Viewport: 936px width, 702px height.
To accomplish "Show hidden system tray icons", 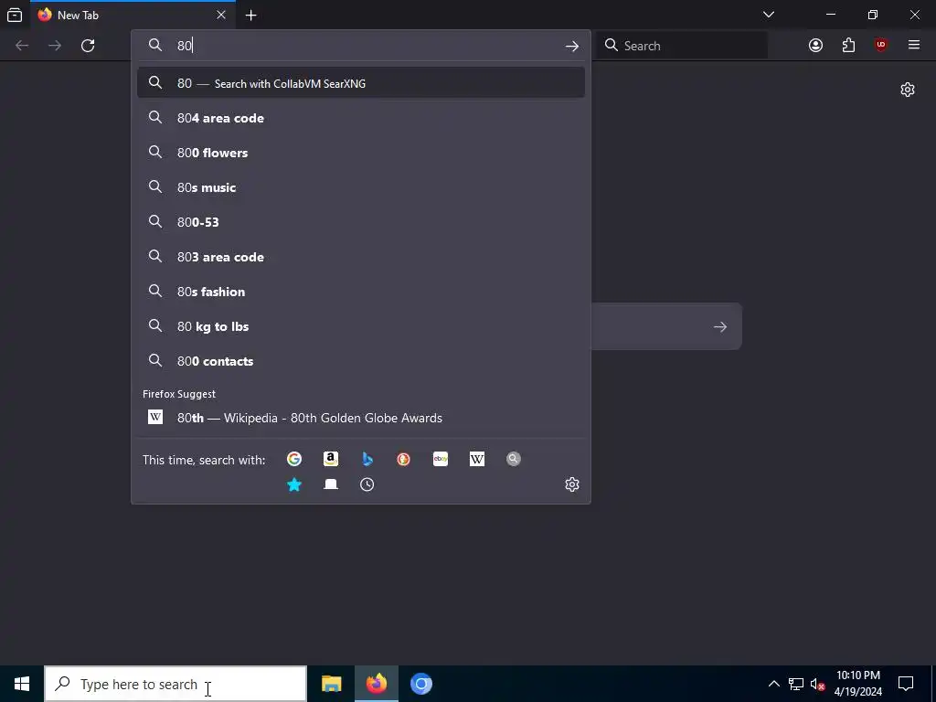I will (x=773, y=684).
